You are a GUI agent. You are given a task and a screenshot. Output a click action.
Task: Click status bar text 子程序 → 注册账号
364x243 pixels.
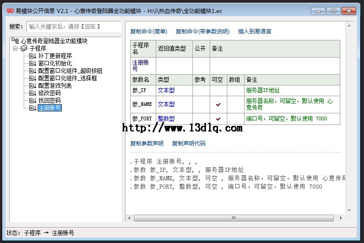[49, 233]
